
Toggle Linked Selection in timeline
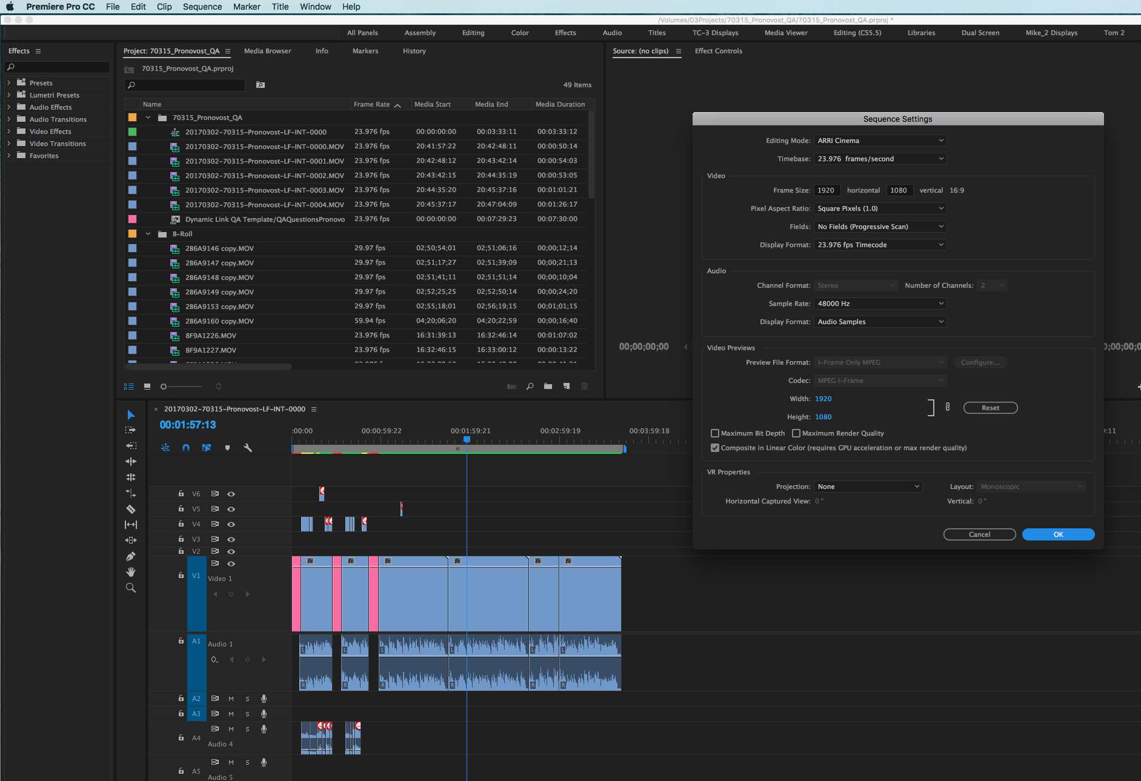point(207,448)
